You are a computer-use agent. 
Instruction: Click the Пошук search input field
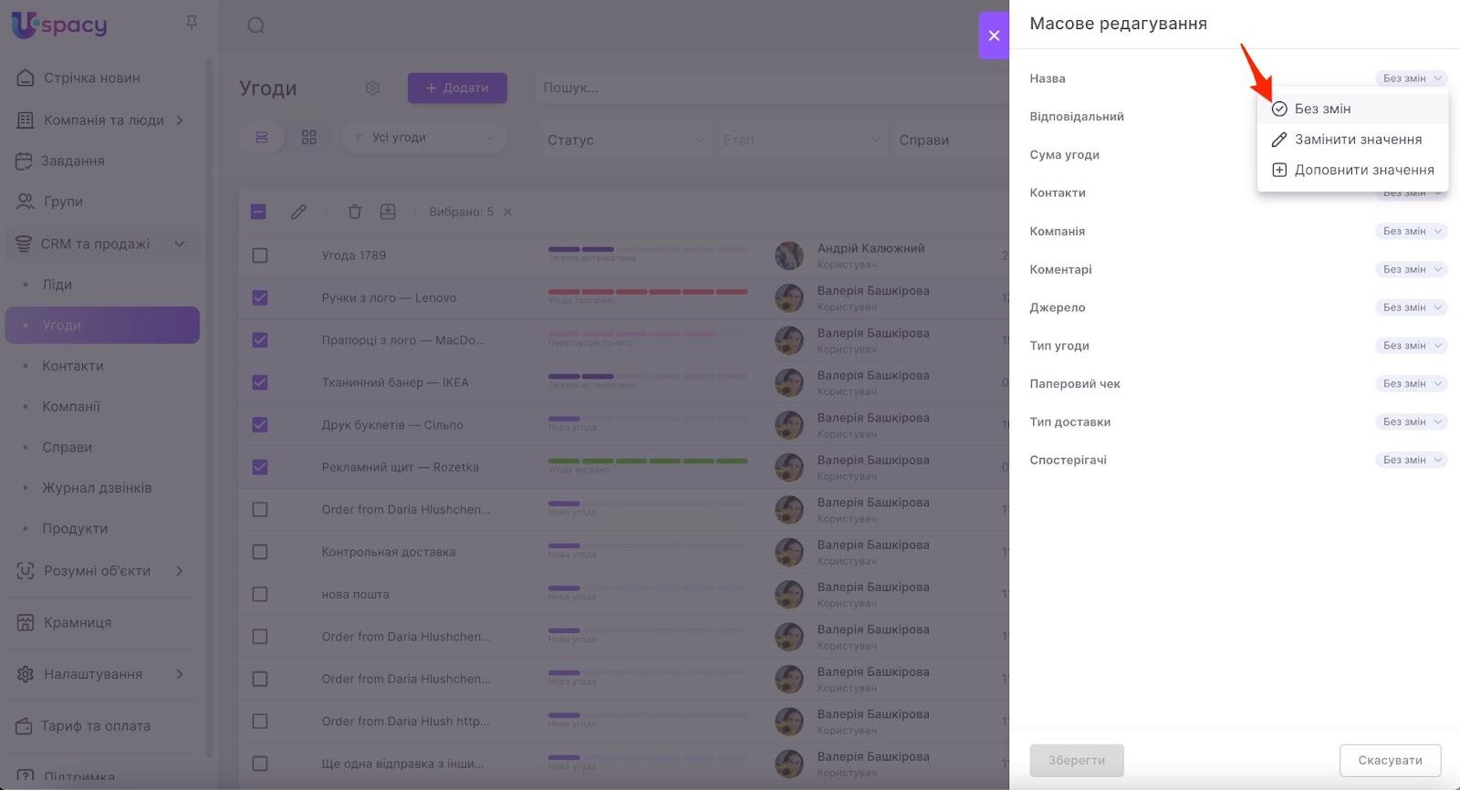(x=766, y=88)
